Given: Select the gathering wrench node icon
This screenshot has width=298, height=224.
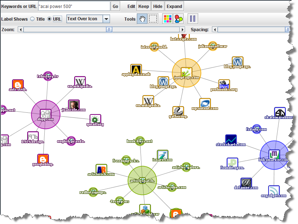Looking at the screenshot, I should (178, 112).
